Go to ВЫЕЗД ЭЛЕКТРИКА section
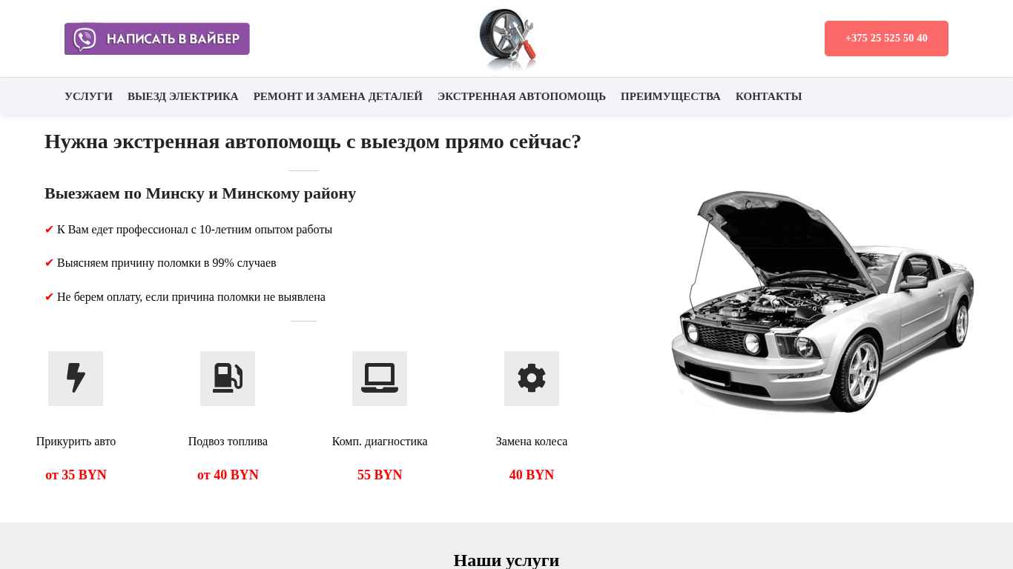 (183, 96)
